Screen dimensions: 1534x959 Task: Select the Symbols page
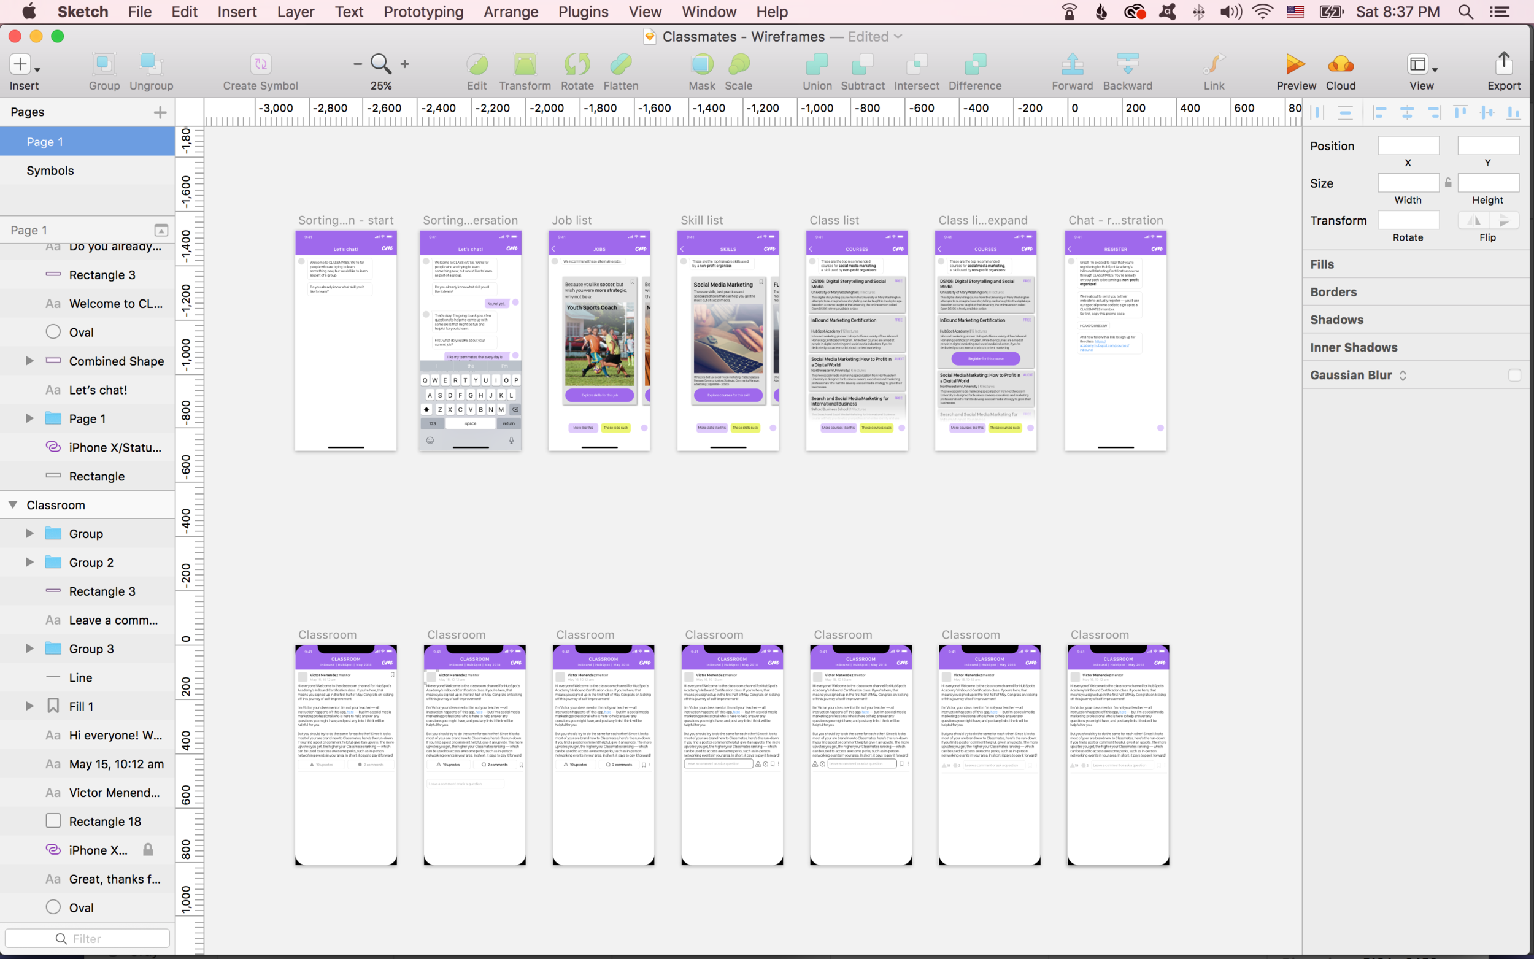click(50, 170)
